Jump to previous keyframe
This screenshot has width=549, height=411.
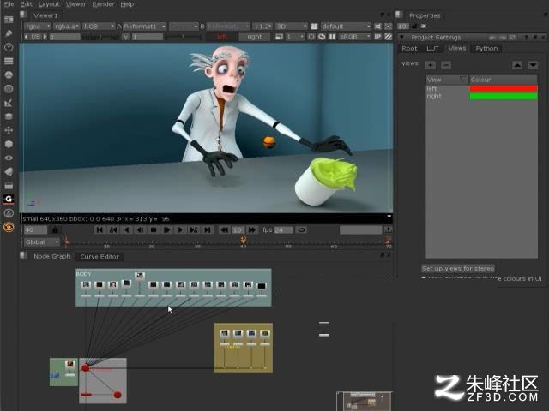[x=113, y=229]
